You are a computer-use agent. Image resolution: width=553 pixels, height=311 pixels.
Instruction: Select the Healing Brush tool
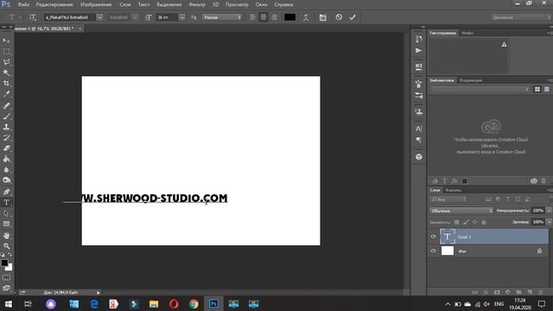(x=6, y=105)
